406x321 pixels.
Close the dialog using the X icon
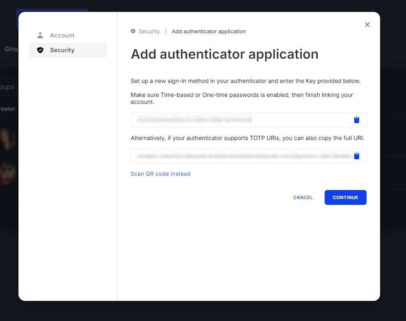[367, 25]
